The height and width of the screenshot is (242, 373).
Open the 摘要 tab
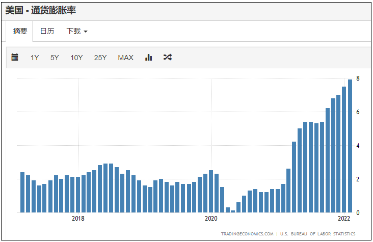coord(20,31)
